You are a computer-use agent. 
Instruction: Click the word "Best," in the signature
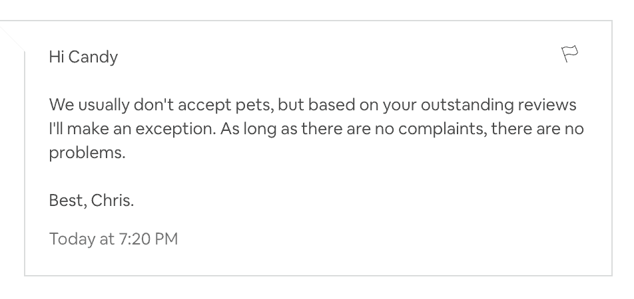[68, 200]
